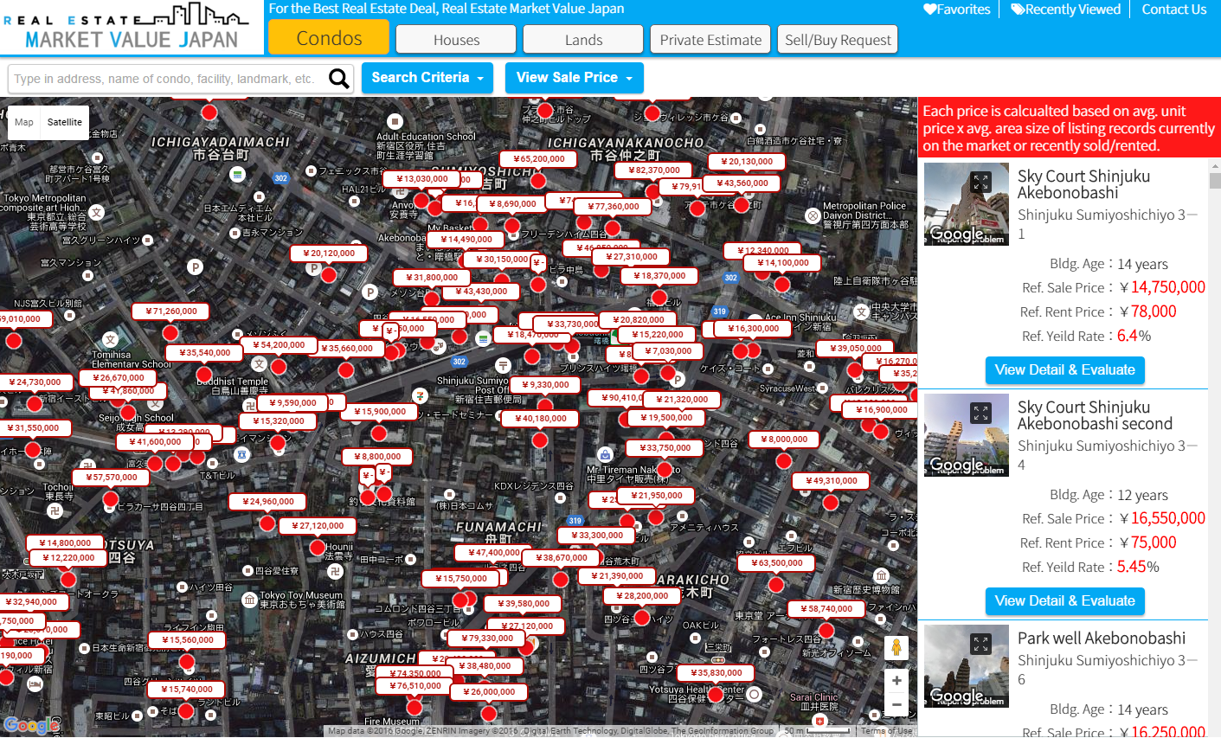
Task: Switch map to Map view
Action: click(24, 122)
